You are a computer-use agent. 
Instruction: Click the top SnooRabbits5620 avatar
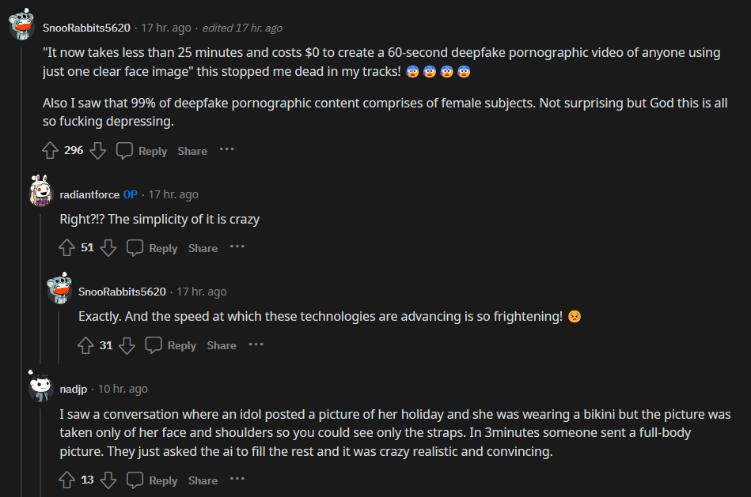pos(21,24)
